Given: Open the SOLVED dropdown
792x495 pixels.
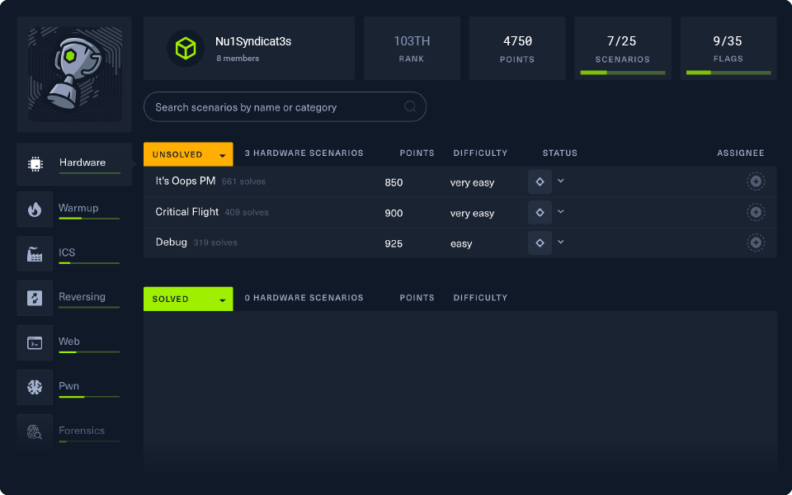Looking at the screenshot, I should [188, 299].
